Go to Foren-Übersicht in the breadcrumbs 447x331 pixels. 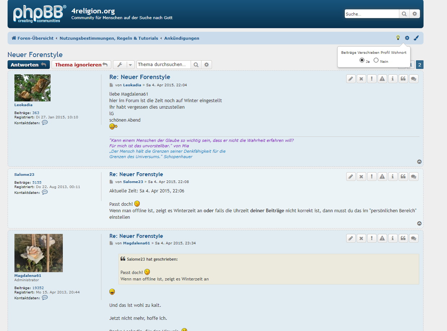32,38
